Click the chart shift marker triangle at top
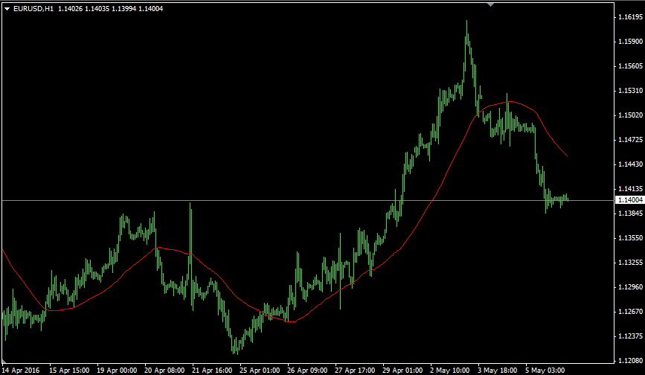 click(490, 4)
